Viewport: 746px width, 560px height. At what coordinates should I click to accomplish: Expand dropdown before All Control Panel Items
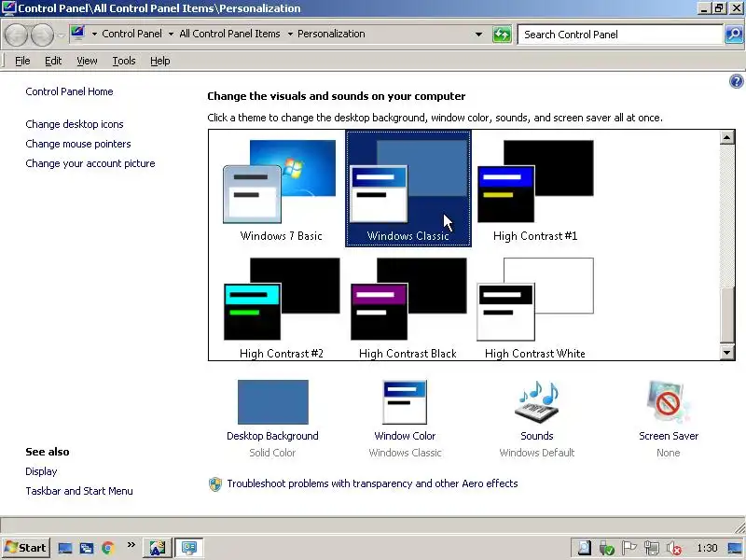pyautogui.click(x=171, y=35)
